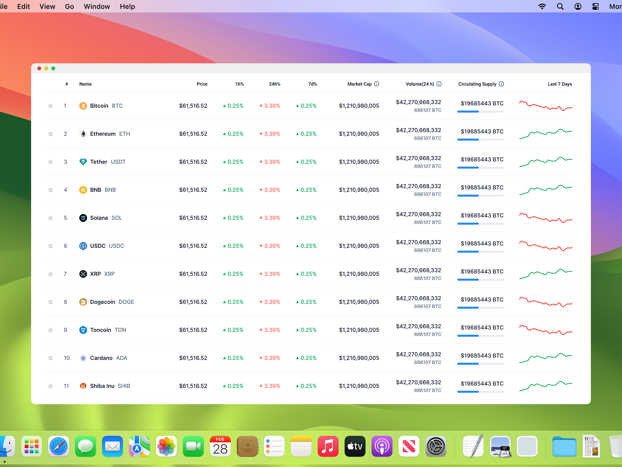Click the Shiba Inu coin logo
This screenshot has height=467, width=622.
click(83, 386)
